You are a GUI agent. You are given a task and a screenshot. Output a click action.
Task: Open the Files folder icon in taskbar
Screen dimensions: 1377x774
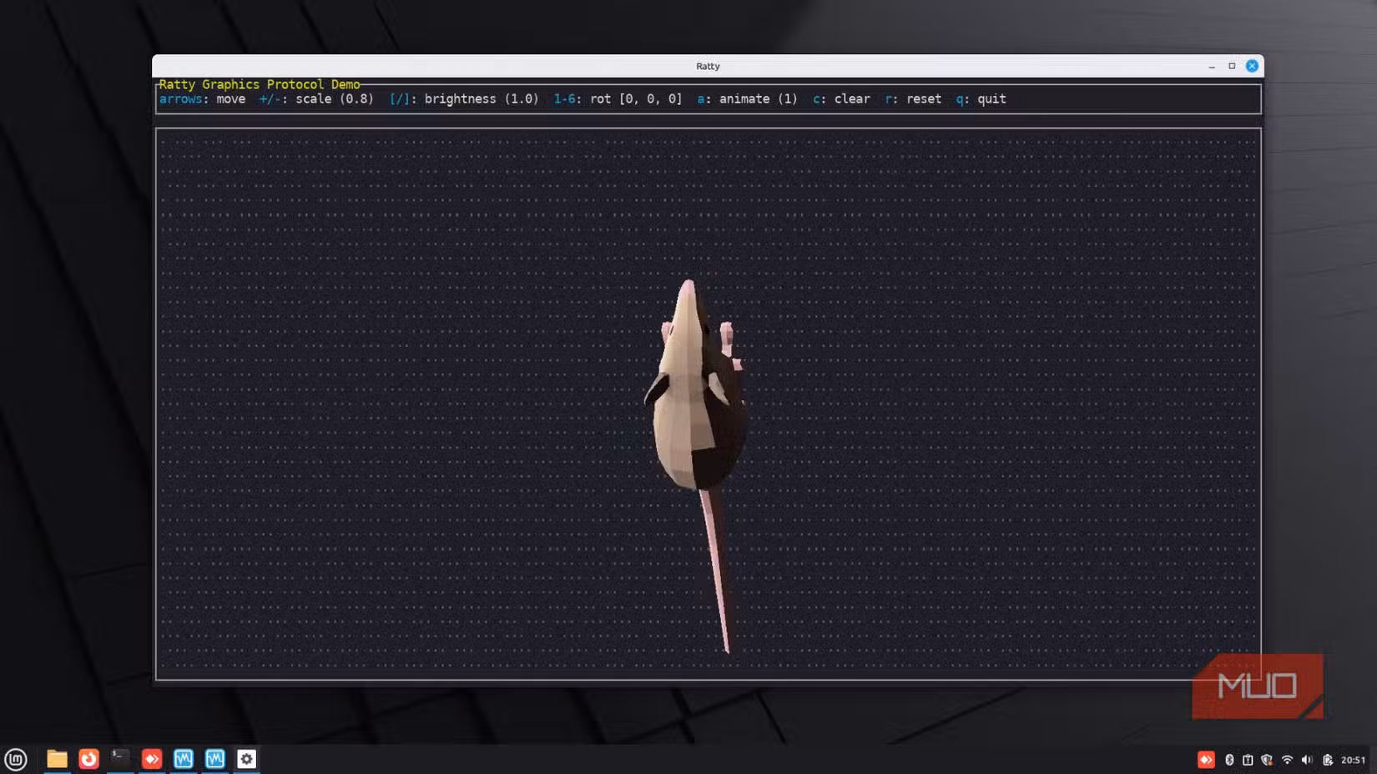click(57, 759)
